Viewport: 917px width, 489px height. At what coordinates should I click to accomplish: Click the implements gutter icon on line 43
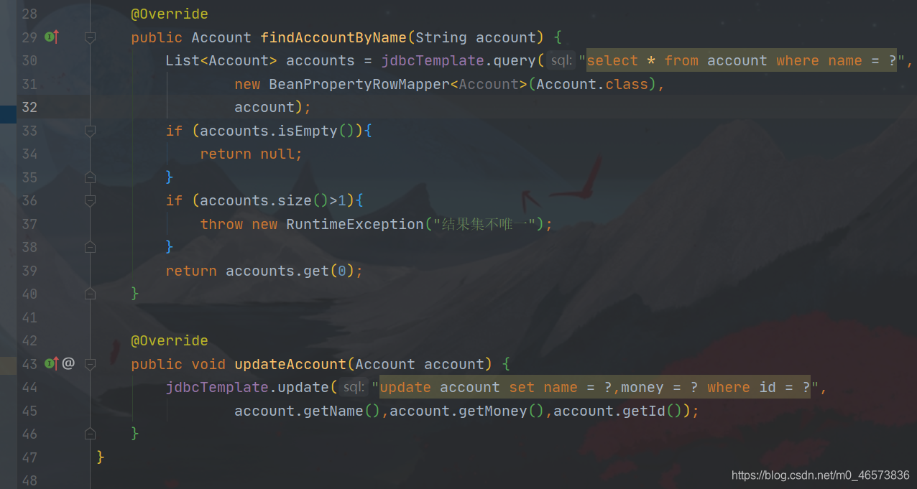[52, 363]
